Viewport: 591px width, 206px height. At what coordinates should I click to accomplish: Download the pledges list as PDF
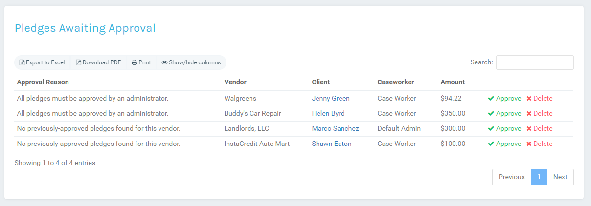pos(98,62)
